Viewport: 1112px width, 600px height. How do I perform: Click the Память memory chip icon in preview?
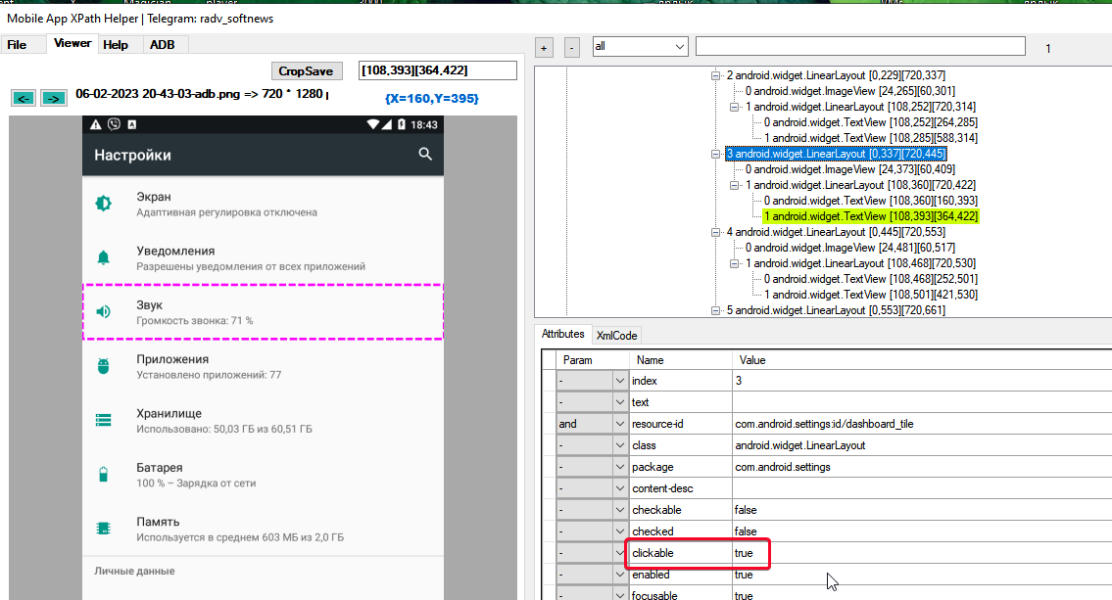tap(104, 529)
